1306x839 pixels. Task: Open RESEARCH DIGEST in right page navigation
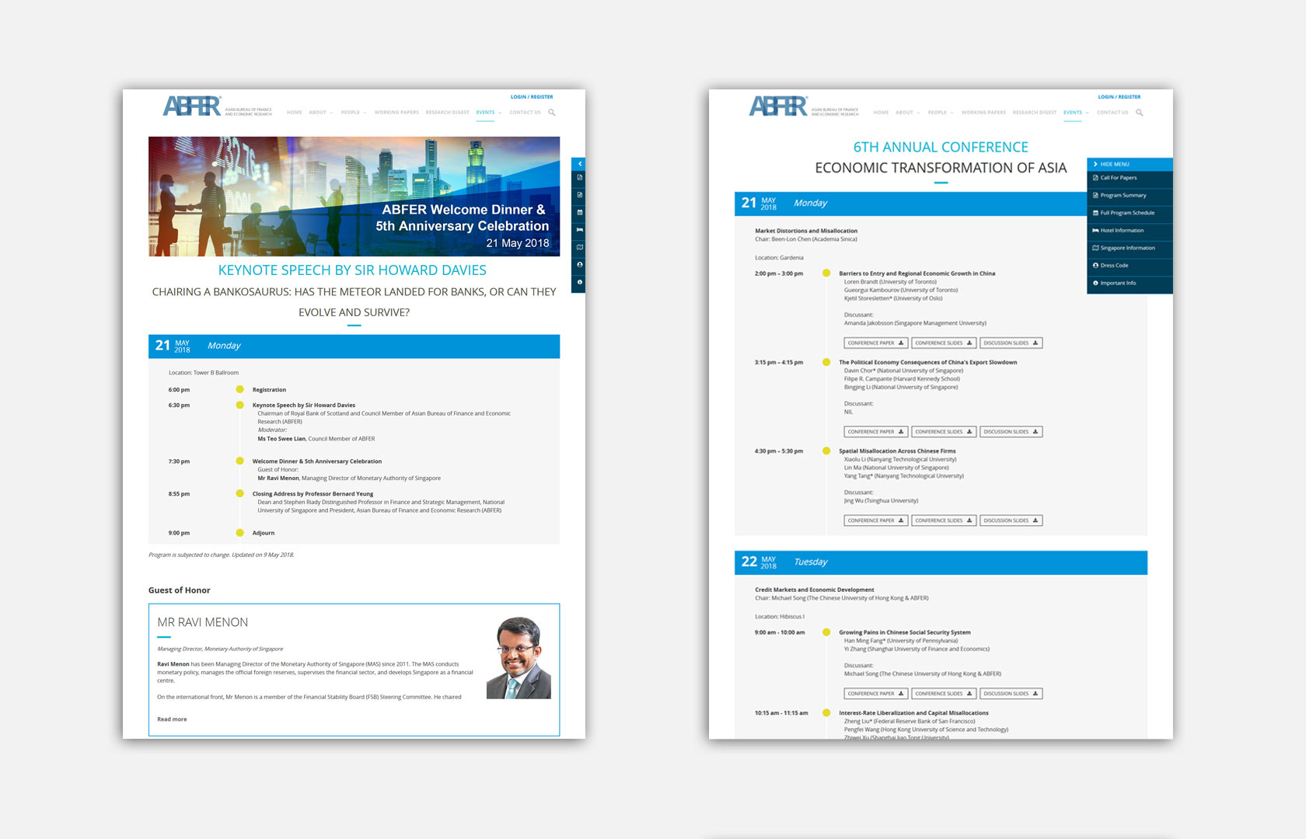1034,113
